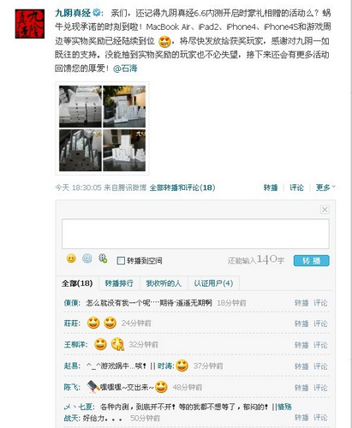Open the 九阴真经 account avatar
This screenshot has height=428, width=352.
(x=30, y=24)
